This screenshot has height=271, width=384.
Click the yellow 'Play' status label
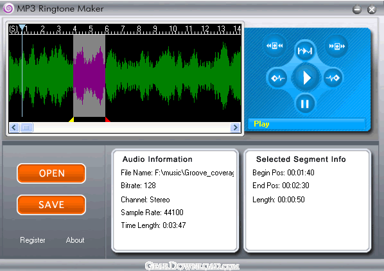[261, 124]
